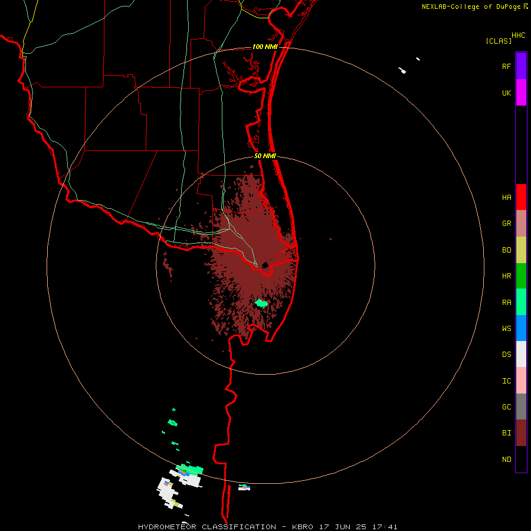Click the 17:41 timestamp

[x=386, y=527]
